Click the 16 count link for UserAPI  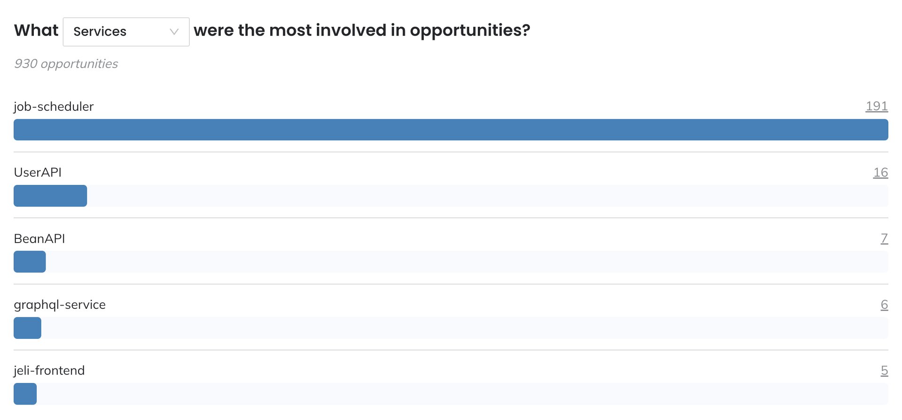pyautogui.click(x=880, y=173)
